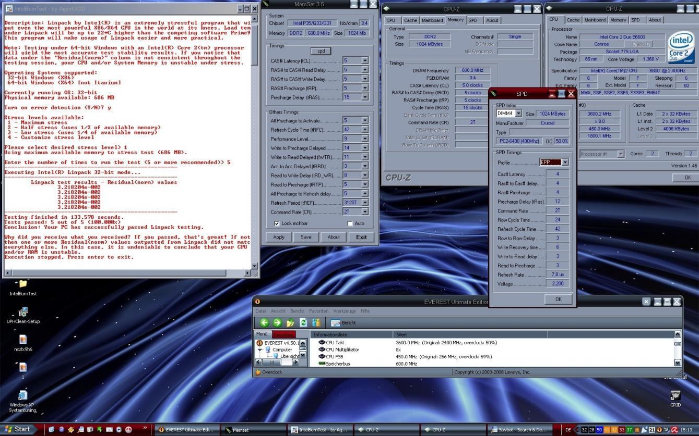Open the RAS# to CAS# Read Delay dropdown
Image resolution: width=699 pixels, height=436 pixels.
tap(365, 70)
